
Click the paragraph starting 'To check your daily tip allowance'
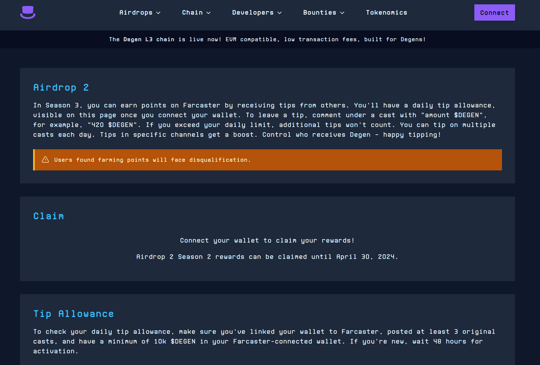click(x=264, y=341)
